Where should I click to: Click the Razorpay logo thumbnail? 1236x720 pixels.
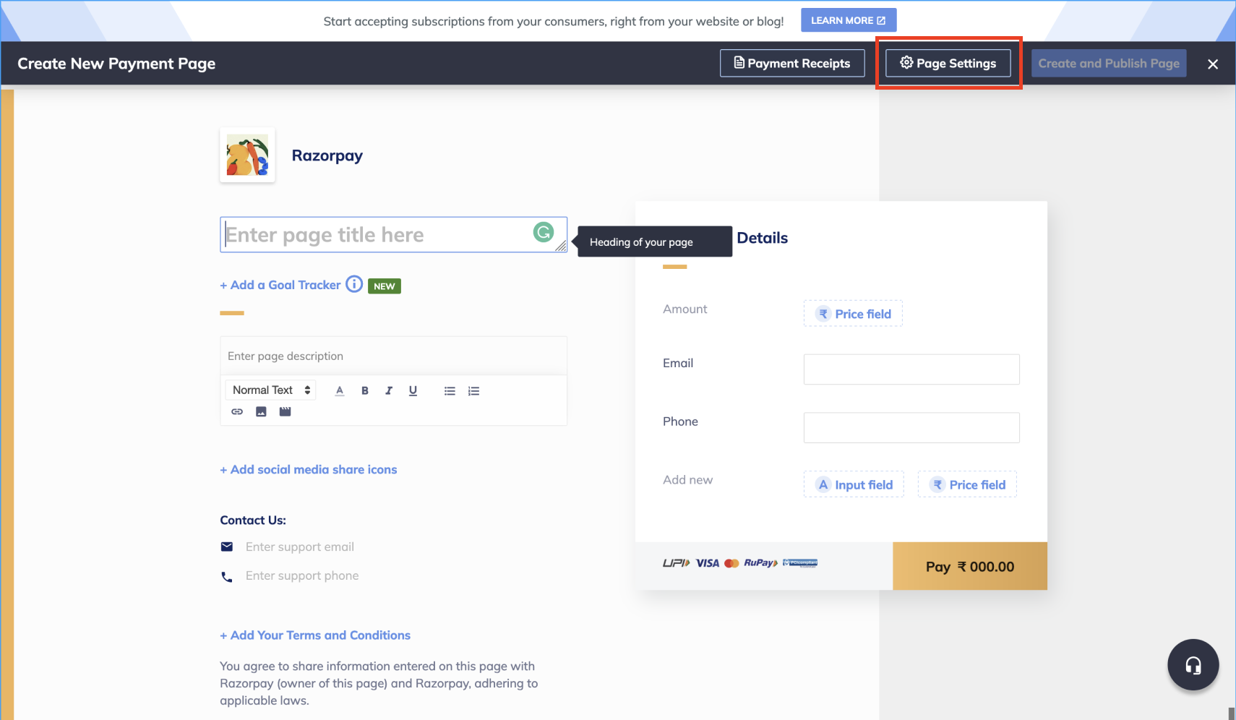(x=247, y=155)
